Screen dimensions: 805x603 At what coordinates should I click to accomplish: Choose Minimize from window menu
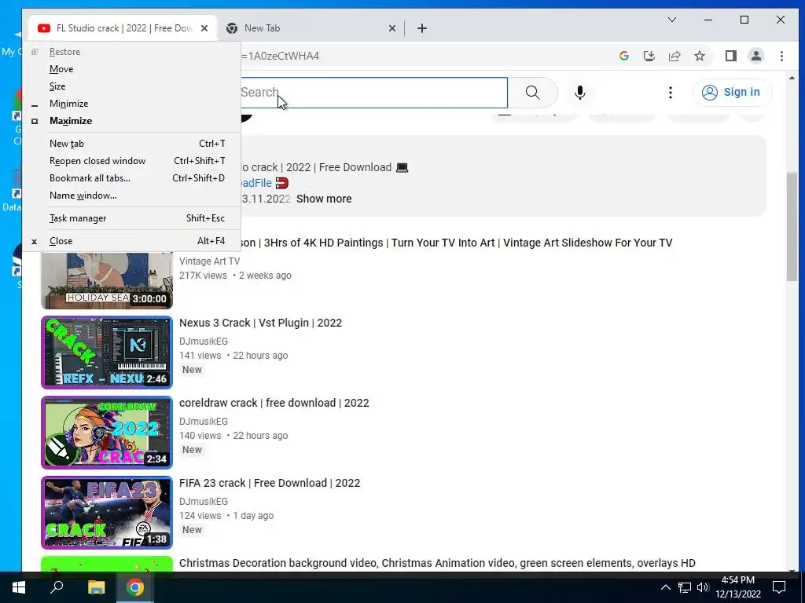[x=131, y=104]
